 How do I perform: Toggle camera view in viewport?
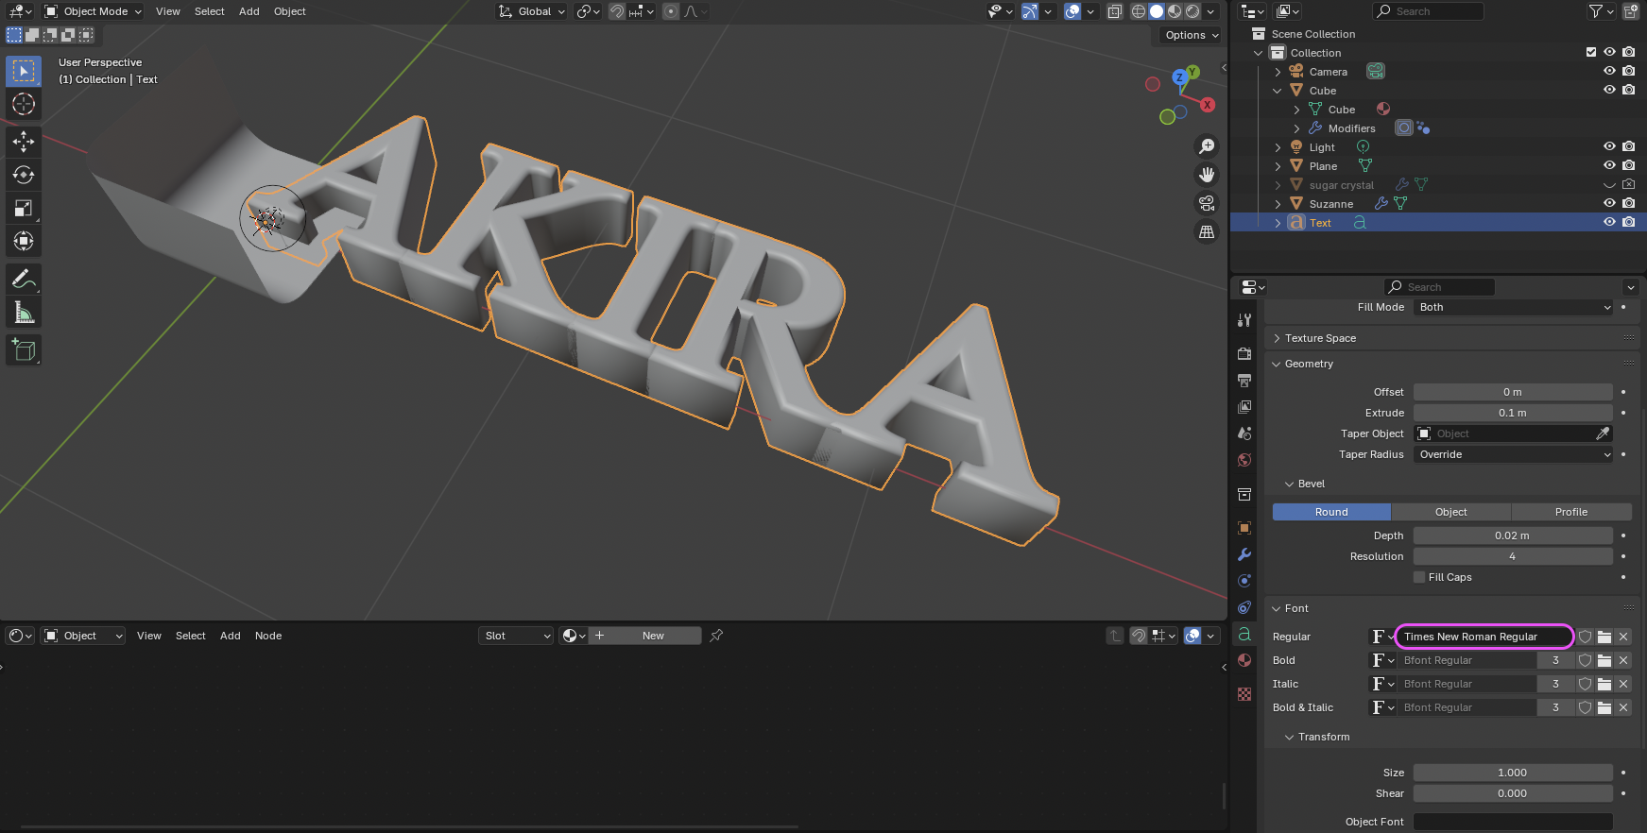1207,203
